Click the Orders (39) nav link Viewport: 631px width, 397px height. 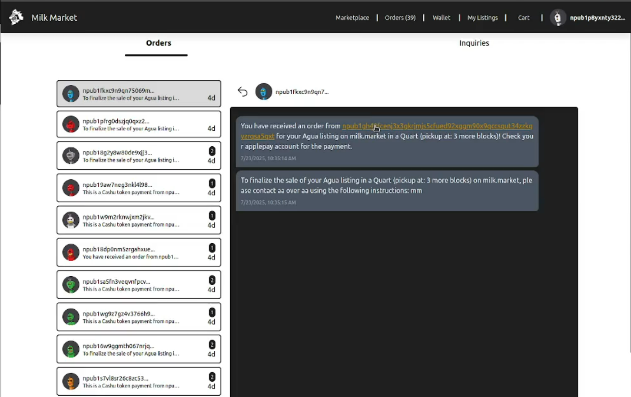[x=400, y=18]
